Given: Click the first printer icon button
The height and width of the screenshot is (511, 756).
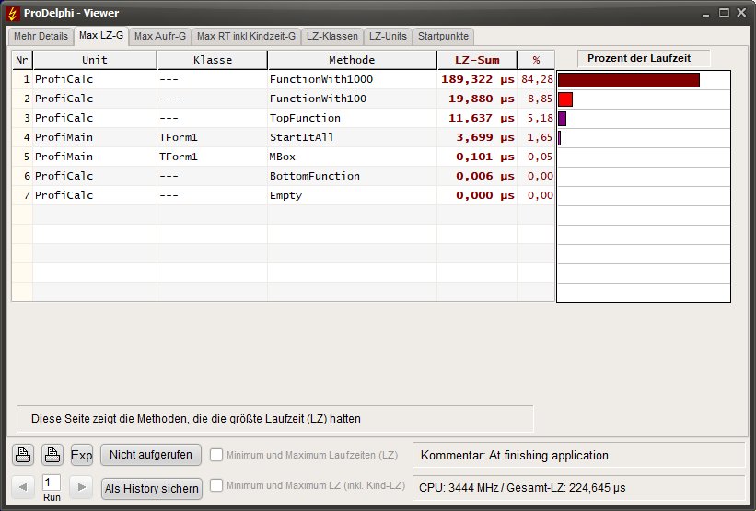Looking at the screenshot, I should pyautogui.click(x=23, y=455).
